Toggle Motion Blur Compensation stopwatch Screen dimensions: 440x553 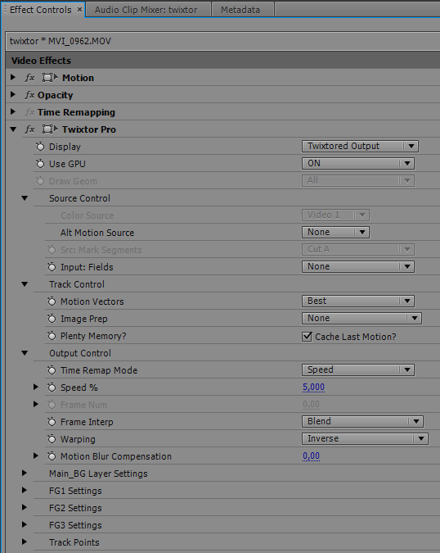tap(52, 456)
